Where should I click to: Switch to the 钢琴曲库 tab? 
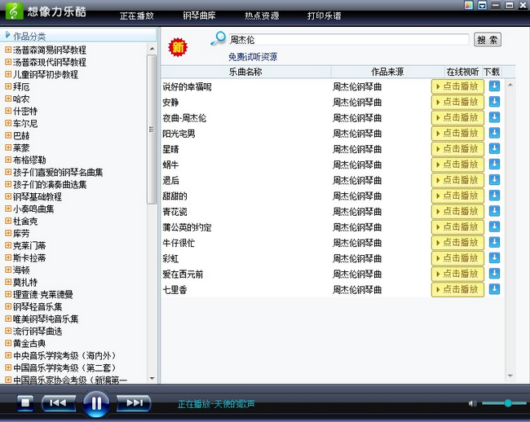pos(200,15)
